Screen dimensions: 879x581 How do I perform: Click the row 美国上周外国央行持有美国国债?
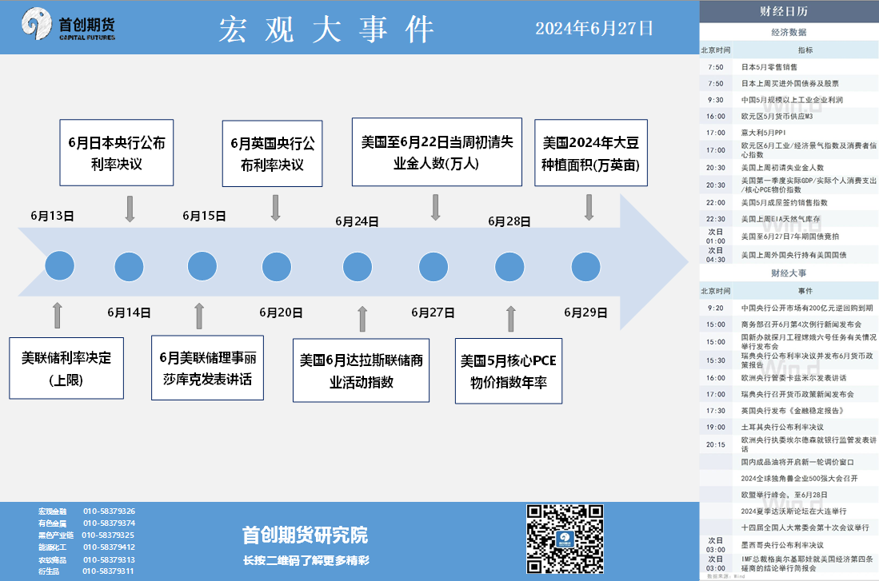pyautogui.click(x=789, y=255)
